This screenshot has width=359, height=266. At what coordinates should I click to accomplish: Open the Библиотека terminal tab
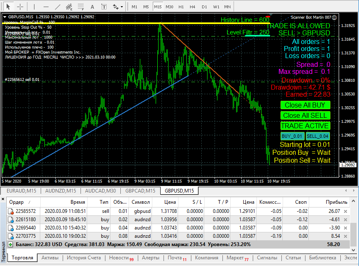(322, 258)
